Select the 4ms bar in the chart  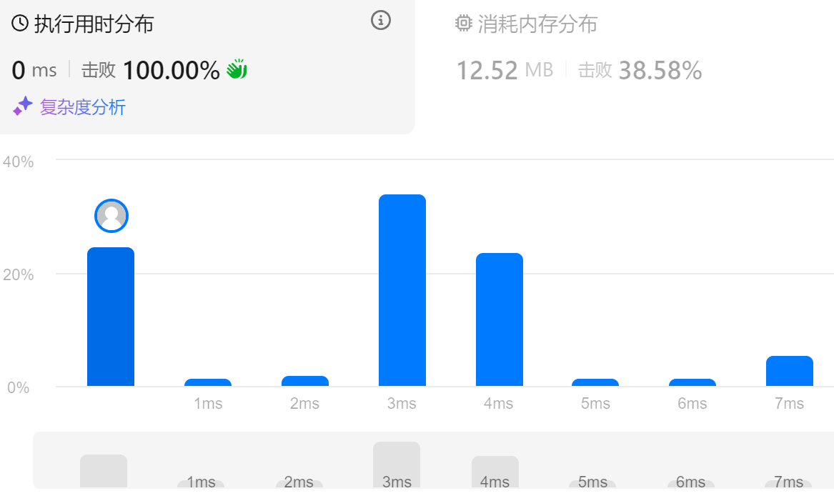point(500,319)
